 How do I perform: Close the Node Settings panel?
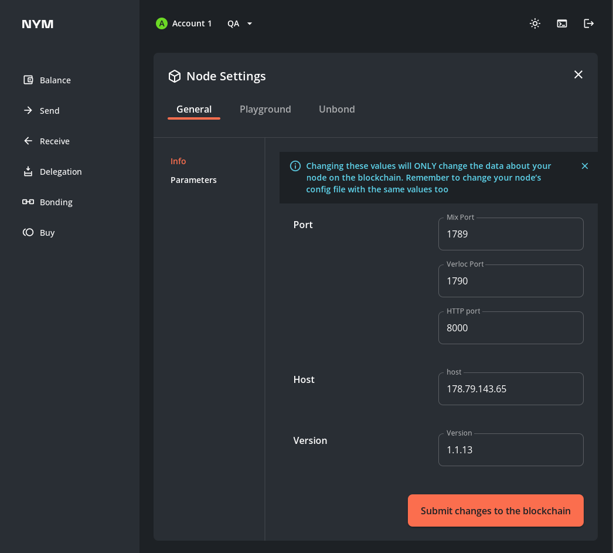[578, 74]
